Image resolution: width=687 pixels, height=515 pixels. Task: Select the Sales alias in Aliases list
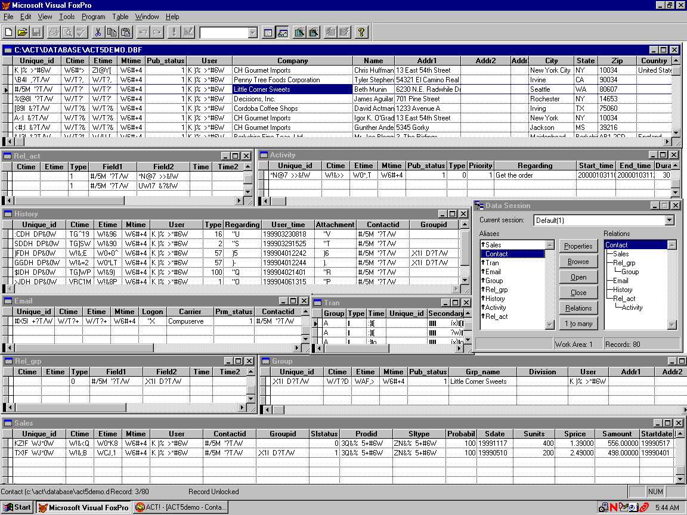point(513,245)
